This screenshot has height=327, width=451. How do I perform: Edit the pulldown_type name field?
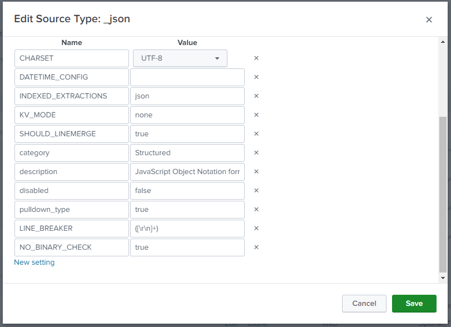click(72, 209)
